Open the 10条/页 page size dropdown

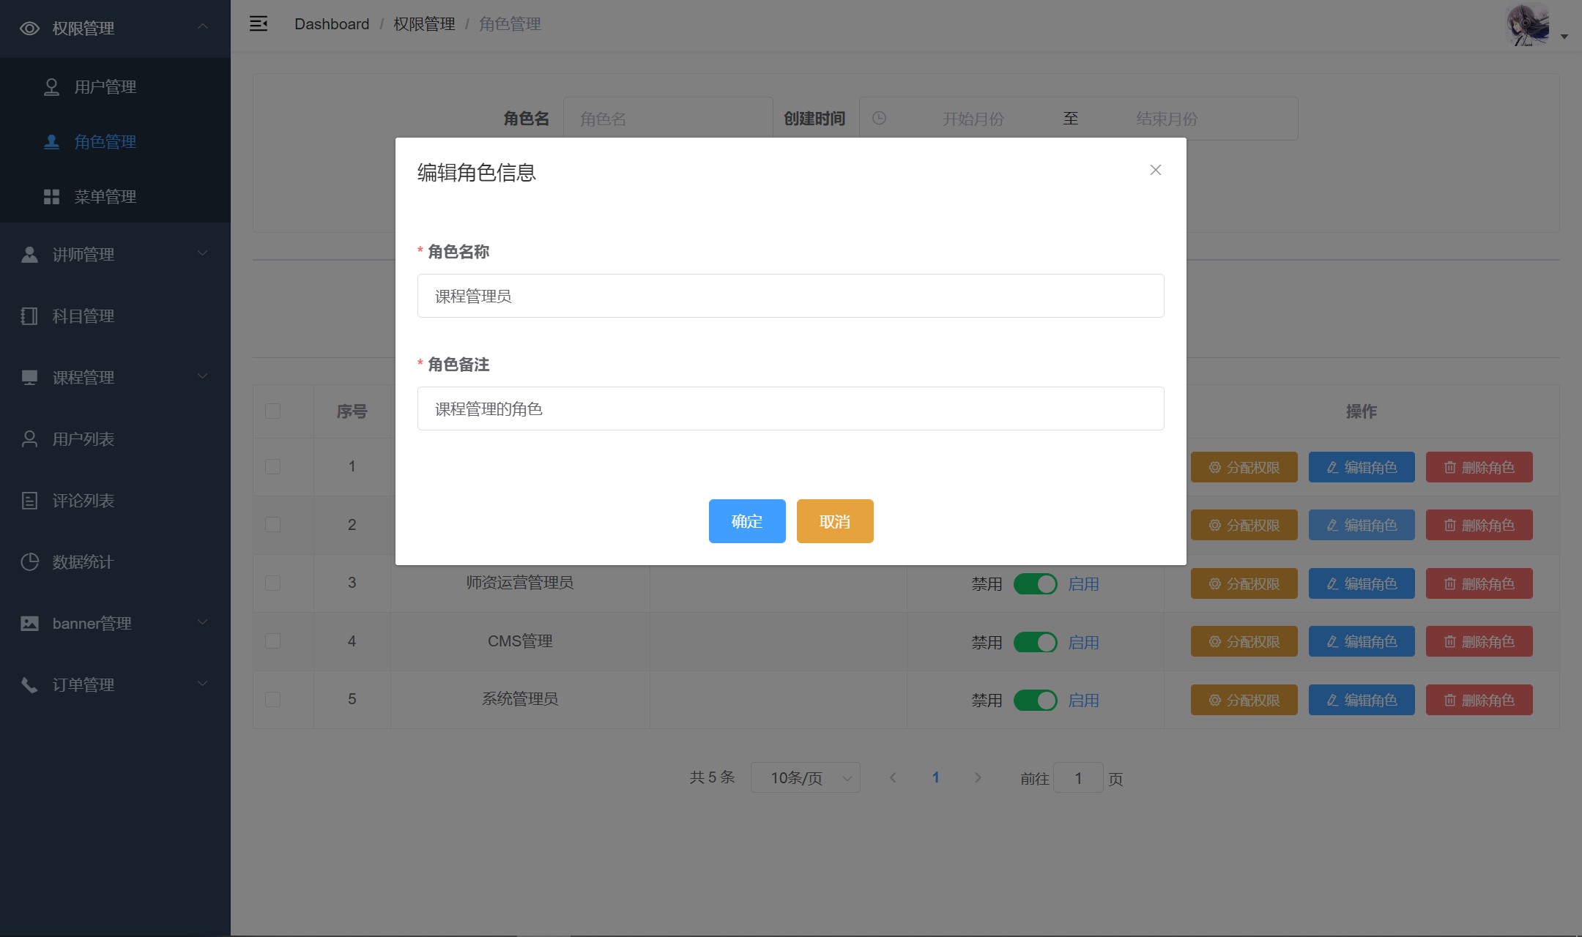[805, 777]
